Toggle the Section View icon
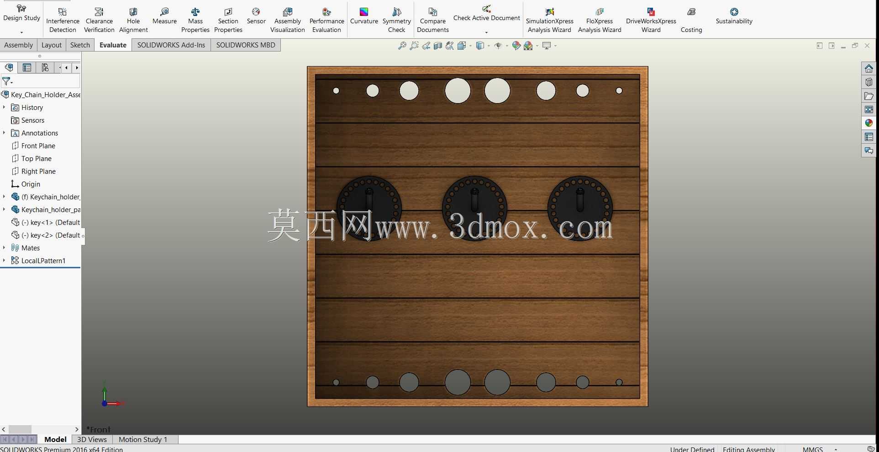This screenshot has height=452, width=879. [x=438, y=46]
